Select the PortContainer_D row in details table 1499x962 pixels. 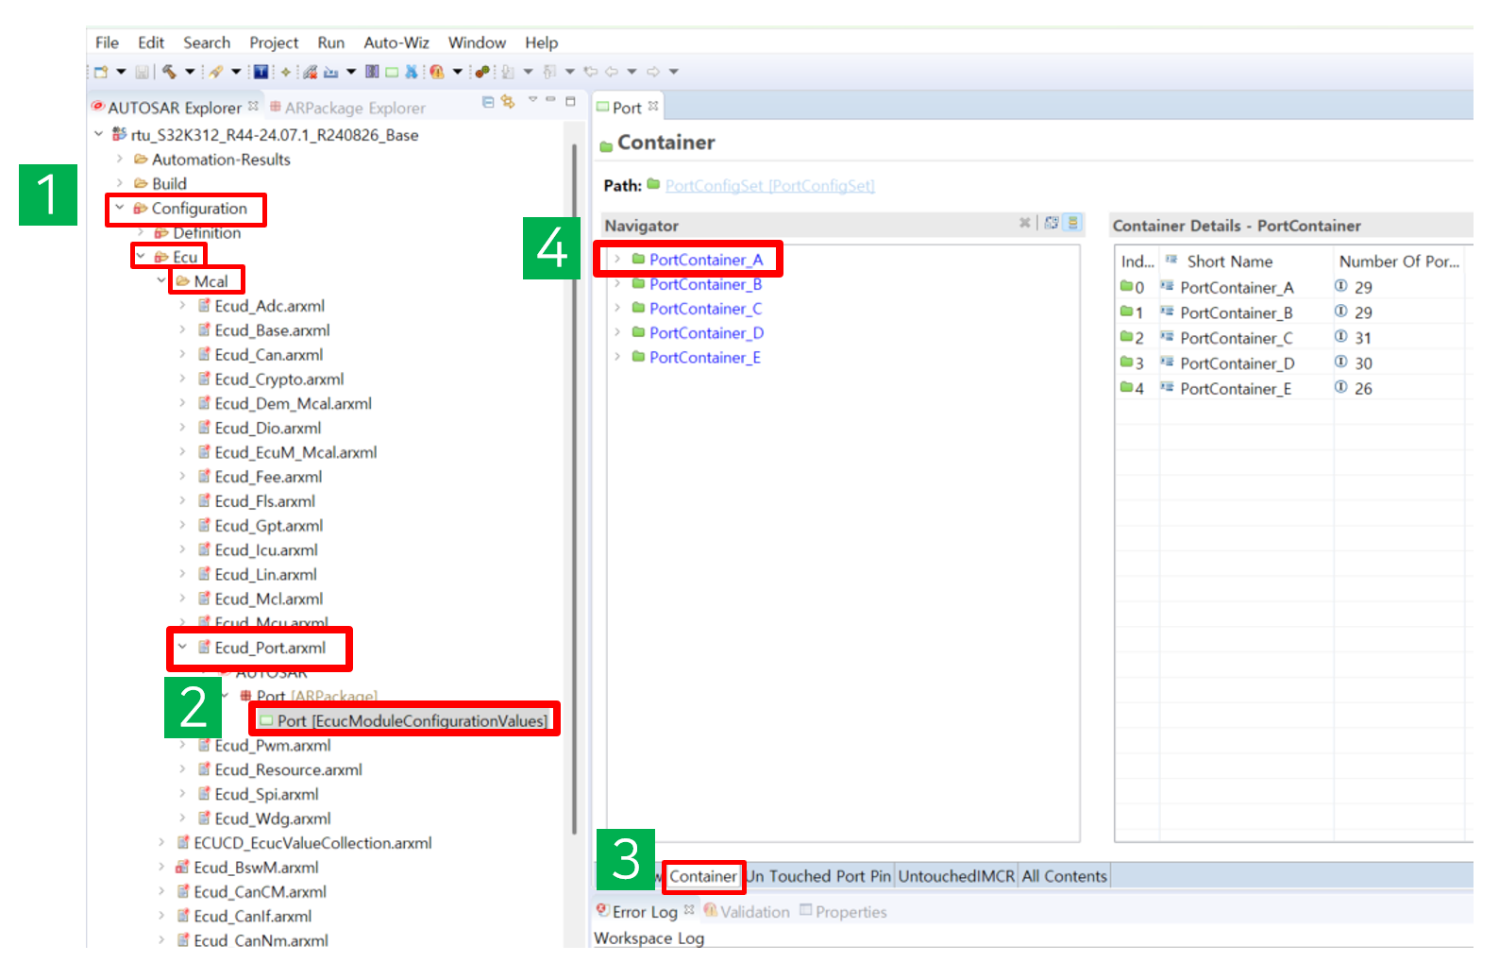(x=1237, y=363)
